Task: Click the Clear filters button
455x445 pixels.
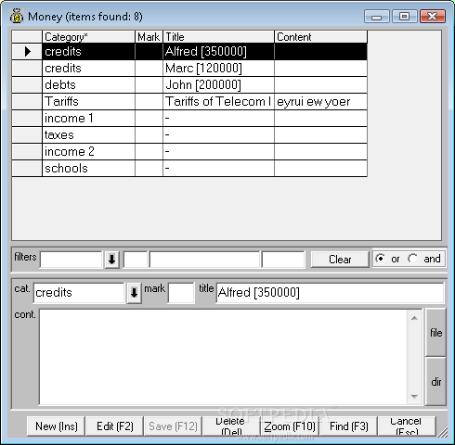Action: 340,259
